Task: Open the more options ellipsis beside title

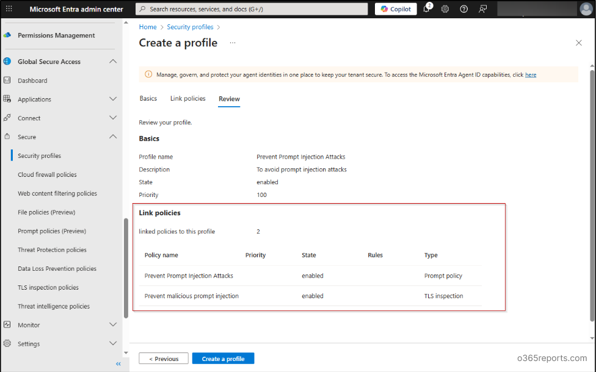Action: tap(233, 43)
